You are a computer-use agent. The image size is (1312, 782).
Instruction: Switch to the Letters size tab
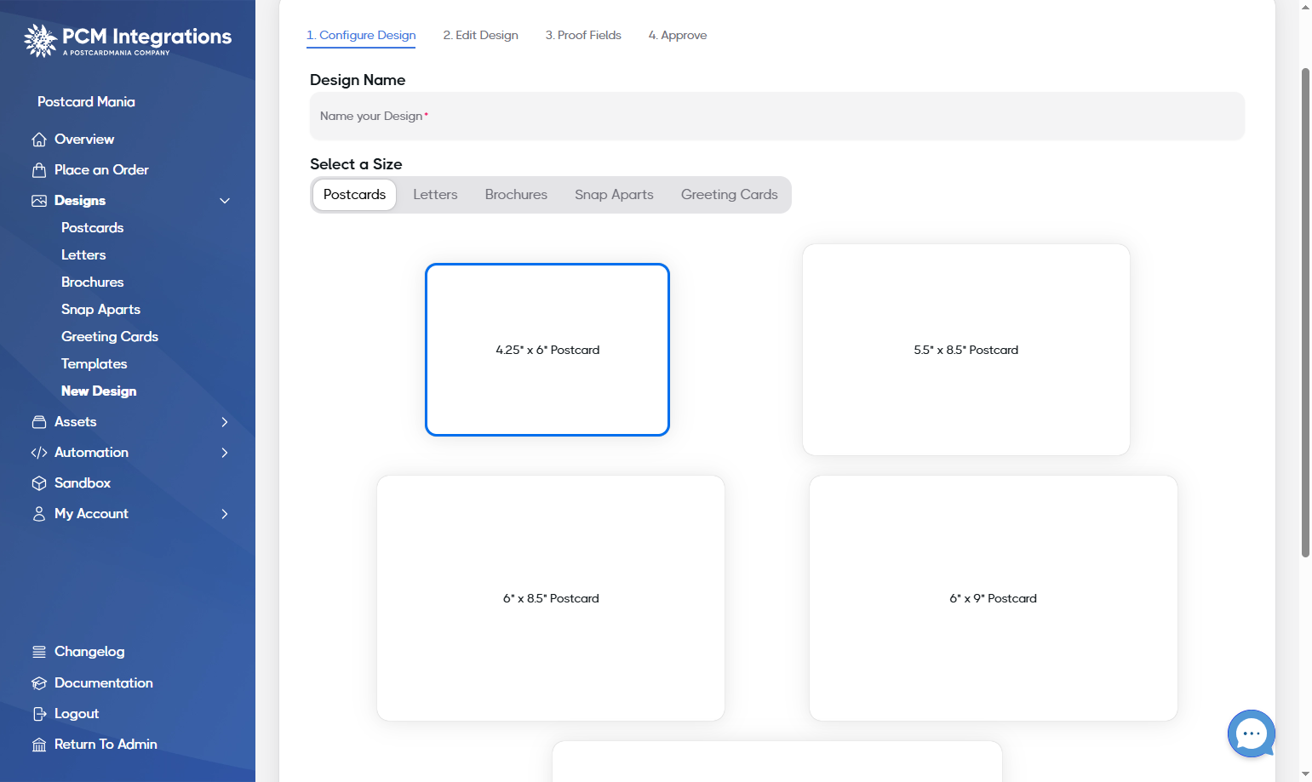pos(435,195)
